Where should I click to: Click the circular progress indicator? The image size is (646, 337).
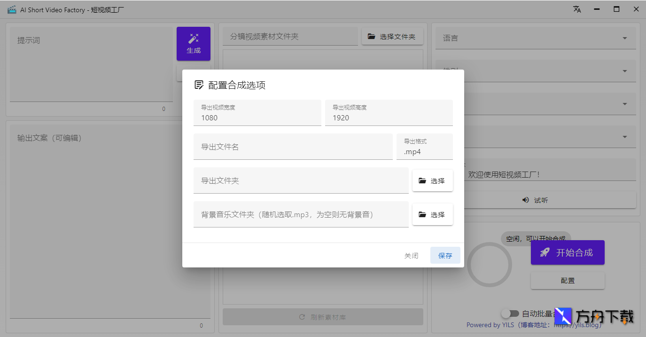[x=490, y=265]
